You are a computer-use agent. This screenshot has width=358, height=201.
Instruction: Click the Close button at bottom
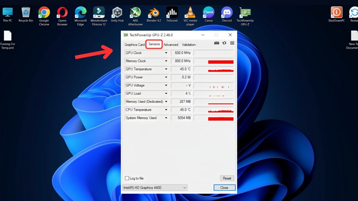point(224,188)
